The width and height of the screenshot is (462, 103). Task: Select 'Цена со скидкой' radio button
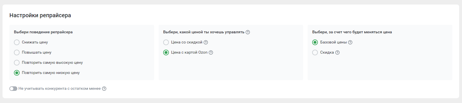166,42
